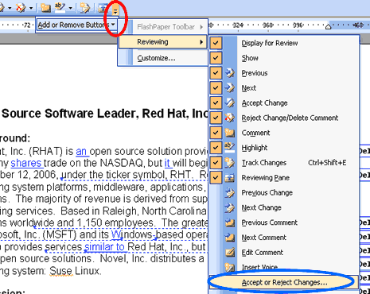
Task: Click the New Comment folder icon in the toolbar
Action: (45, 8)
